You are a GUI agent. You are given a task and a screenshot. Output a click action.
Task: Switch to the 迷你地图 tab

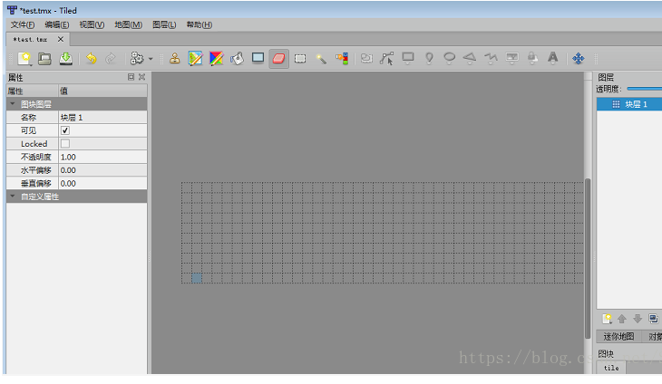click(x=618, y=336)
